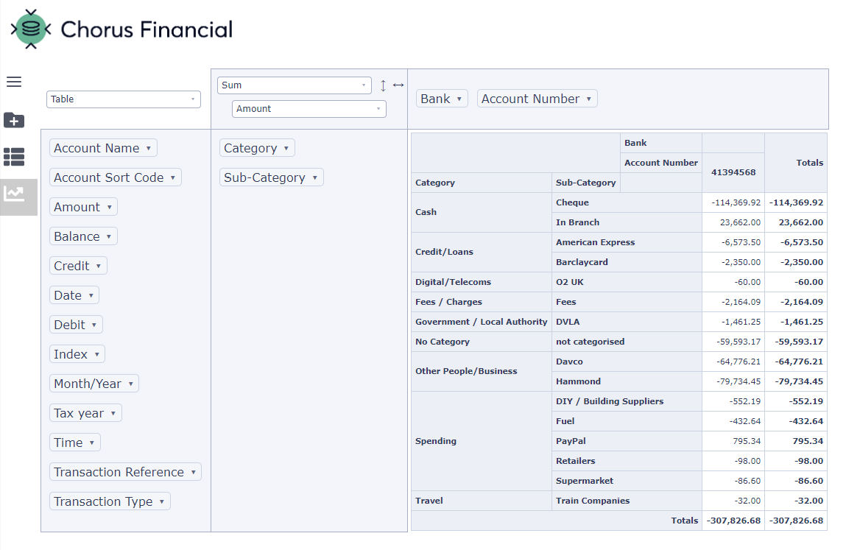Toggle column sort order horizontal arrow
Viewport: 846px width, 550px height.
point(398,85)
